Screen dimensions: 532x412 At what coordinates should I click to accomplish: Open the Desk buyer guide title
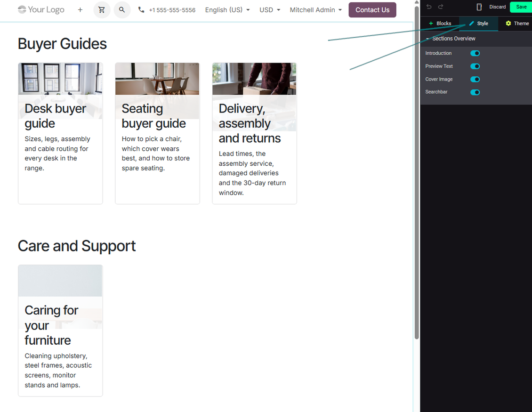(55, 116)
